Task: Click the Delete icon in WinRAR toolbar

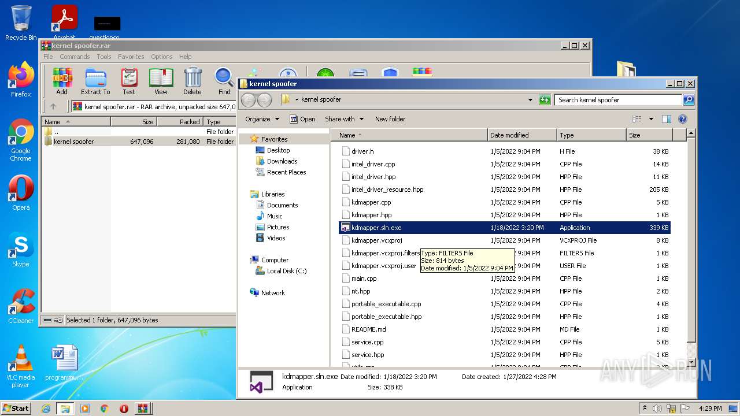Action: 193,81
